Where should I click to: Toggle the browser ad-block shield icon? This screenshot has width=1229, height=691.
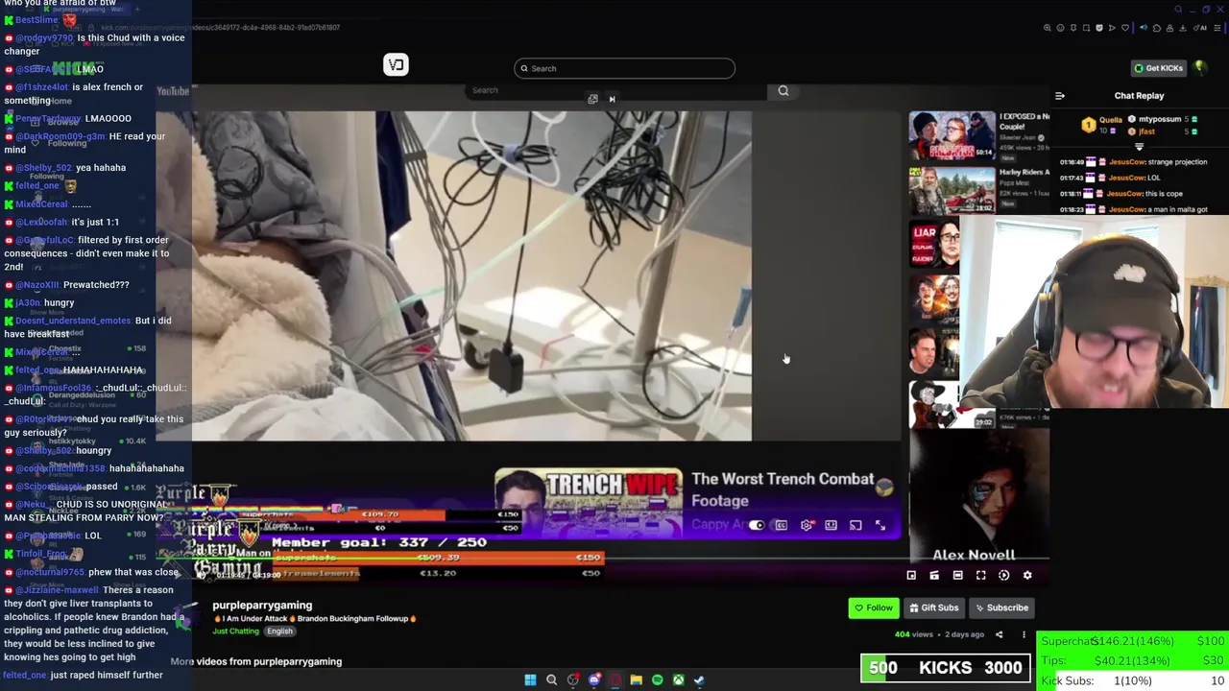coord(1099,28)
